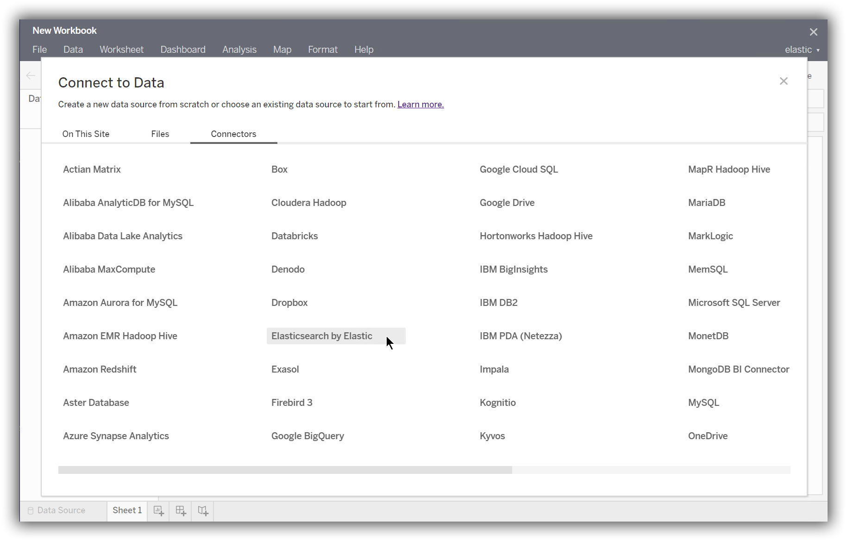Image resolution: width=847 pixels, height=541 pixels.
Task: Open the Worksheet menu
Action: (121, 50)
